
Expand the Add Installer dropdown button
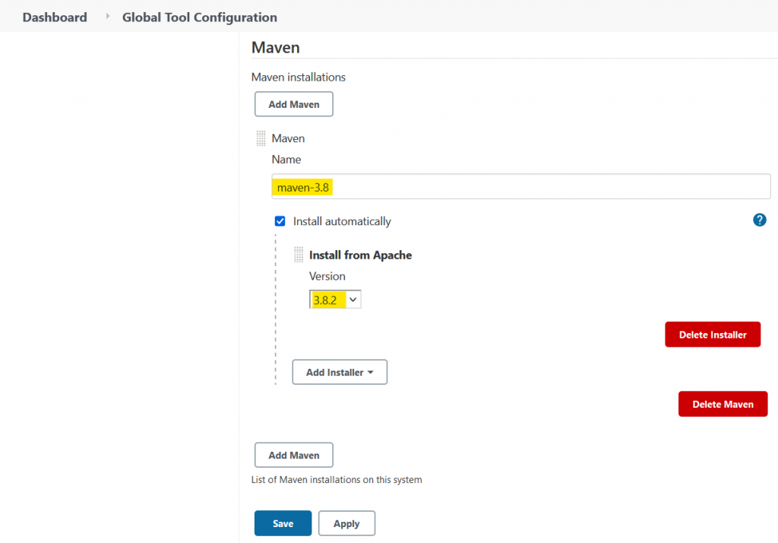click(x=340, y=372)
